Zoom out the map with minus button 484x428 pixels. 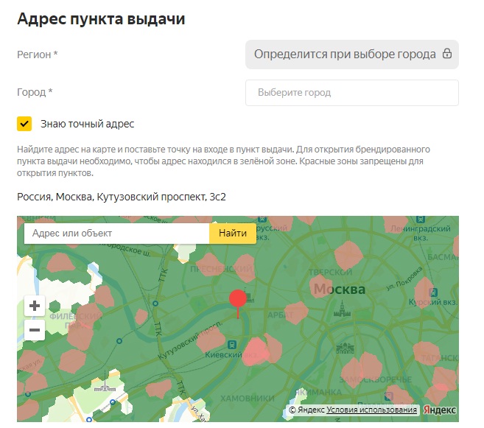35,330
